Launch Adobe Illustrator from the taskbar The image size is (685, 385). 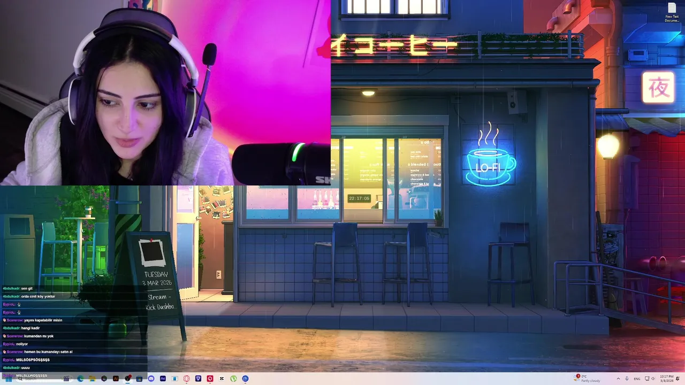(x=116, y=379)
